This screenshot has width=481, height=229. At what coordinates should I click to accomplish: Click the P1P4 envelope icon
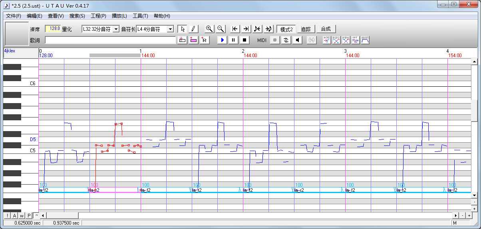(x=346, y=40)
